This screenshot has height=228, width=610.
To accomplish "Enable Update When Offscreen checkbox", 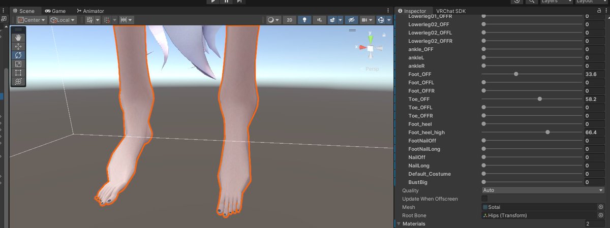I will tap(484, 199).
